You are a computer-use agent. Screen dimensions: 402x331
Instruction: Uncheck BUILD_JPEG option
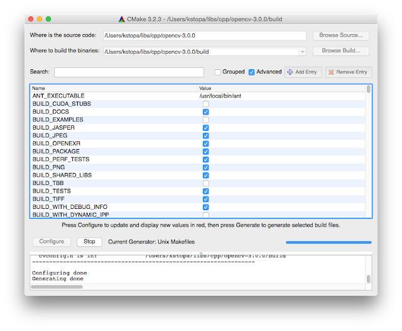[206, 135]
